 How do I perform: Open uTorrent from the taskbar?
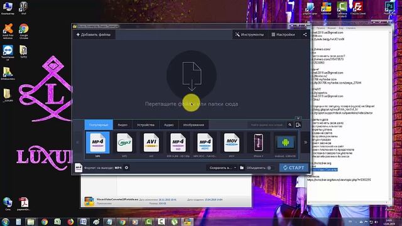174,222
